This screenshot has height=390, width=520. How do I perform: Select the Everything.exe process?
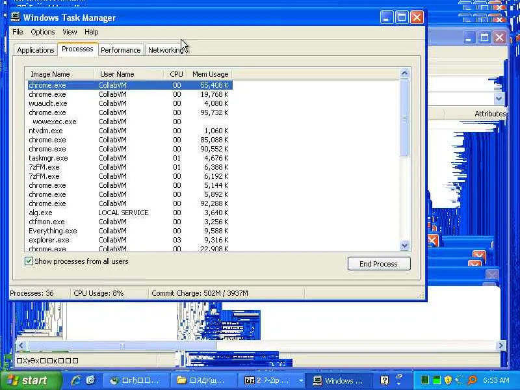pyautogui.click(x=130, y=231)
